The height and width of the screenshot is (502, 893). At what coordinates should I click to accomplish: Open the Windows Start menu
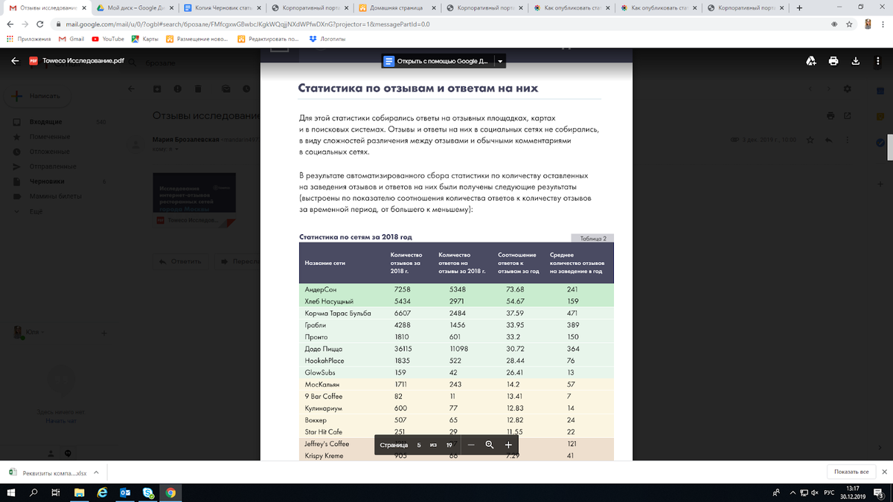[10, 492]
